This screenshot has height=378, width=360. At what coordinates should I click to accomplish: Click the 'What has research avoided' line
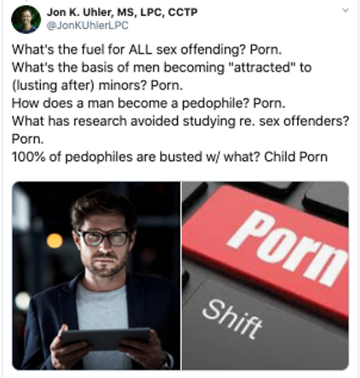(180, 121)
